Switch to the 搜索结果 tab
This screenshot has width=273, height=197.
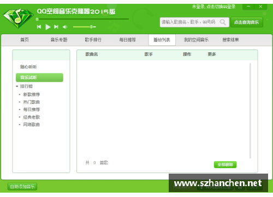pos(230,40)
